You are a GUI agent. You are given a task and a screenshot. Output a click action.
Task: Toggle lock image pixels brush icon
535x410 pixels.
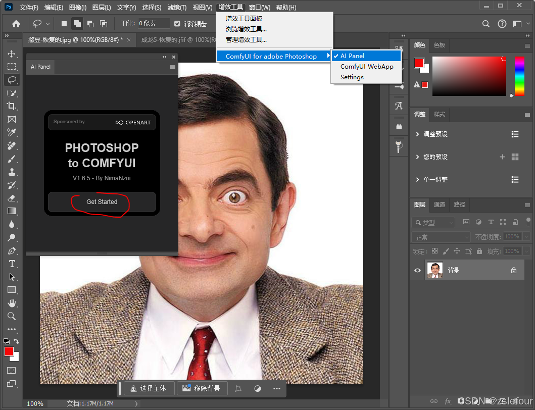(x=446, y=251)
